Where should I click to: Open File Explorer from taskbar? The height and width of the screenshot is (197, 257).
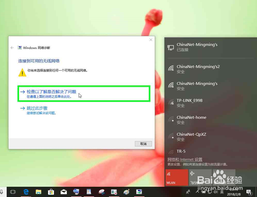[39, 192]
